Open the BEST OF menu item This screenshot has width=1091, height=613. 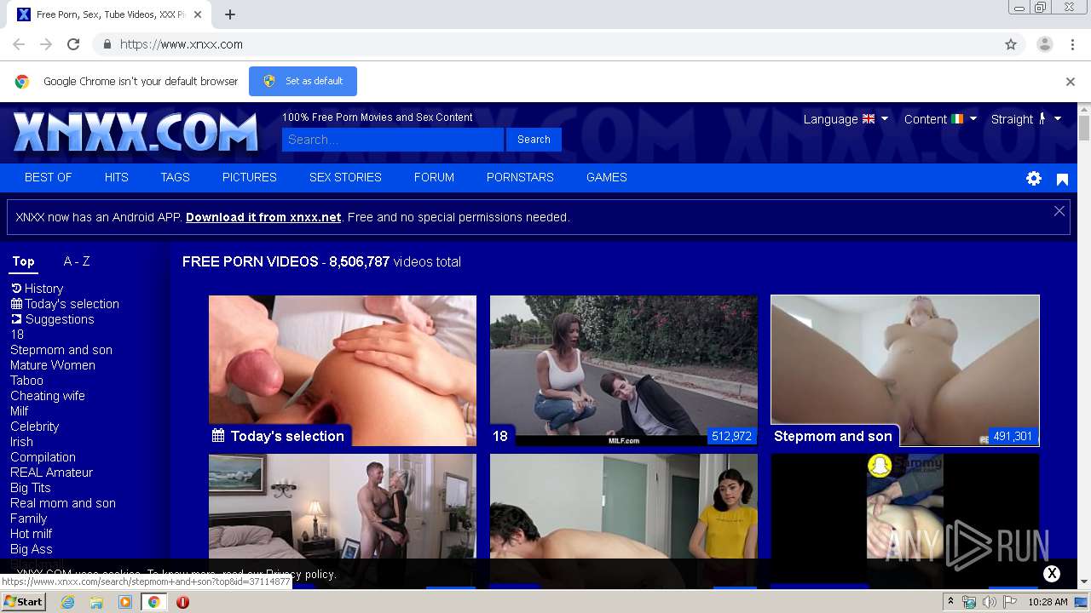pos(49,178)
